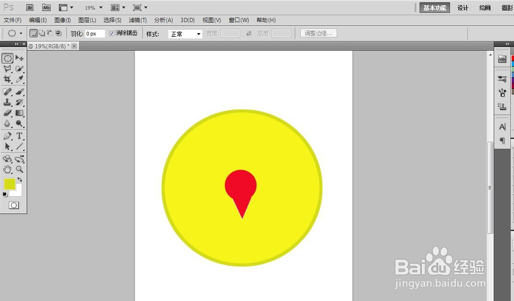Screen dimensions: 514x301
Task: Open the 文件(F) menu
Action: pos(12,20)
